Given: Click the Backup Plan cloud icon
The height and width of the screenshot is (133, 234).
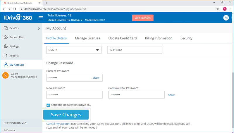Looking at the screenshot, I should pos(6,37).
